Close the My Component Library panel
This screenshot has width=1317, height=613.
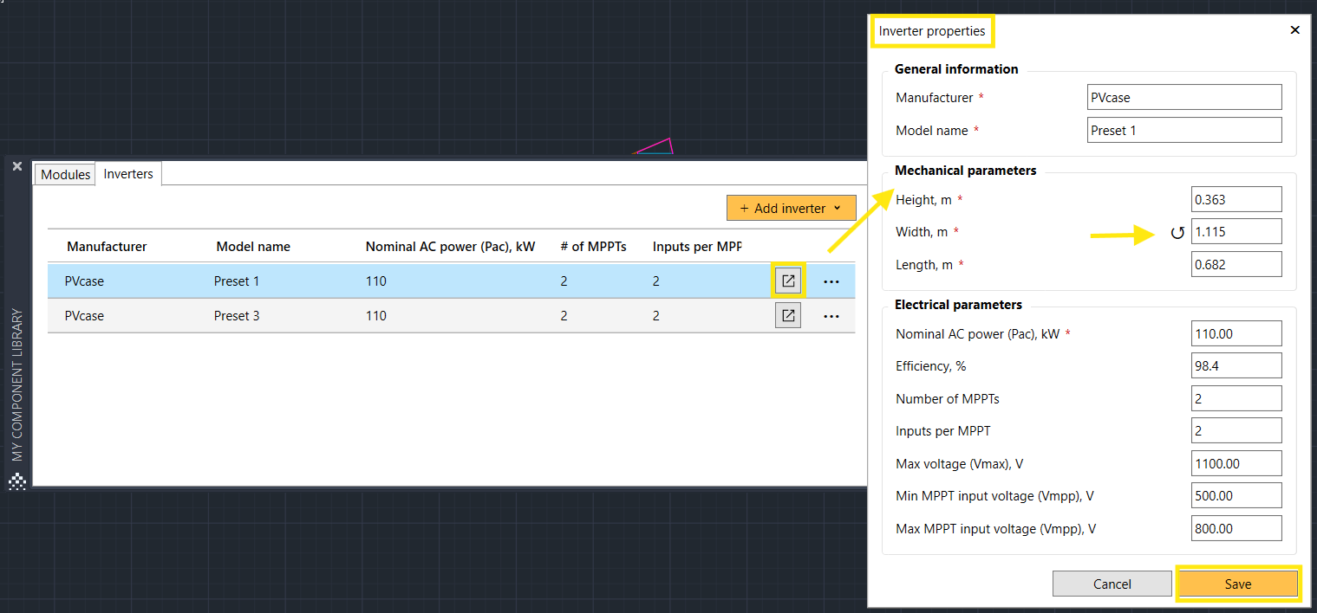(17, 166)
